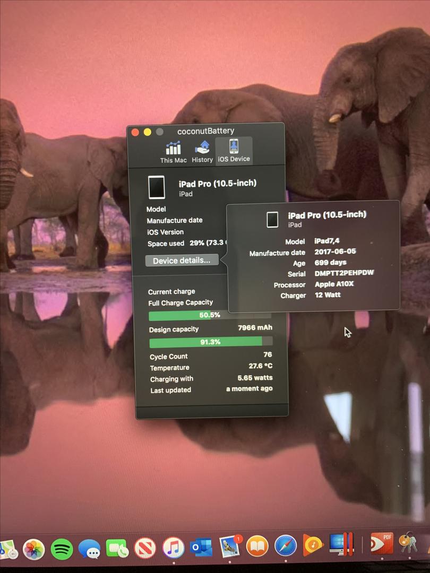This screenshot has width=430, height=573.
Task: Open PDF Expert from the Dock
Action: pyautogui.click(x=382, y=543)
